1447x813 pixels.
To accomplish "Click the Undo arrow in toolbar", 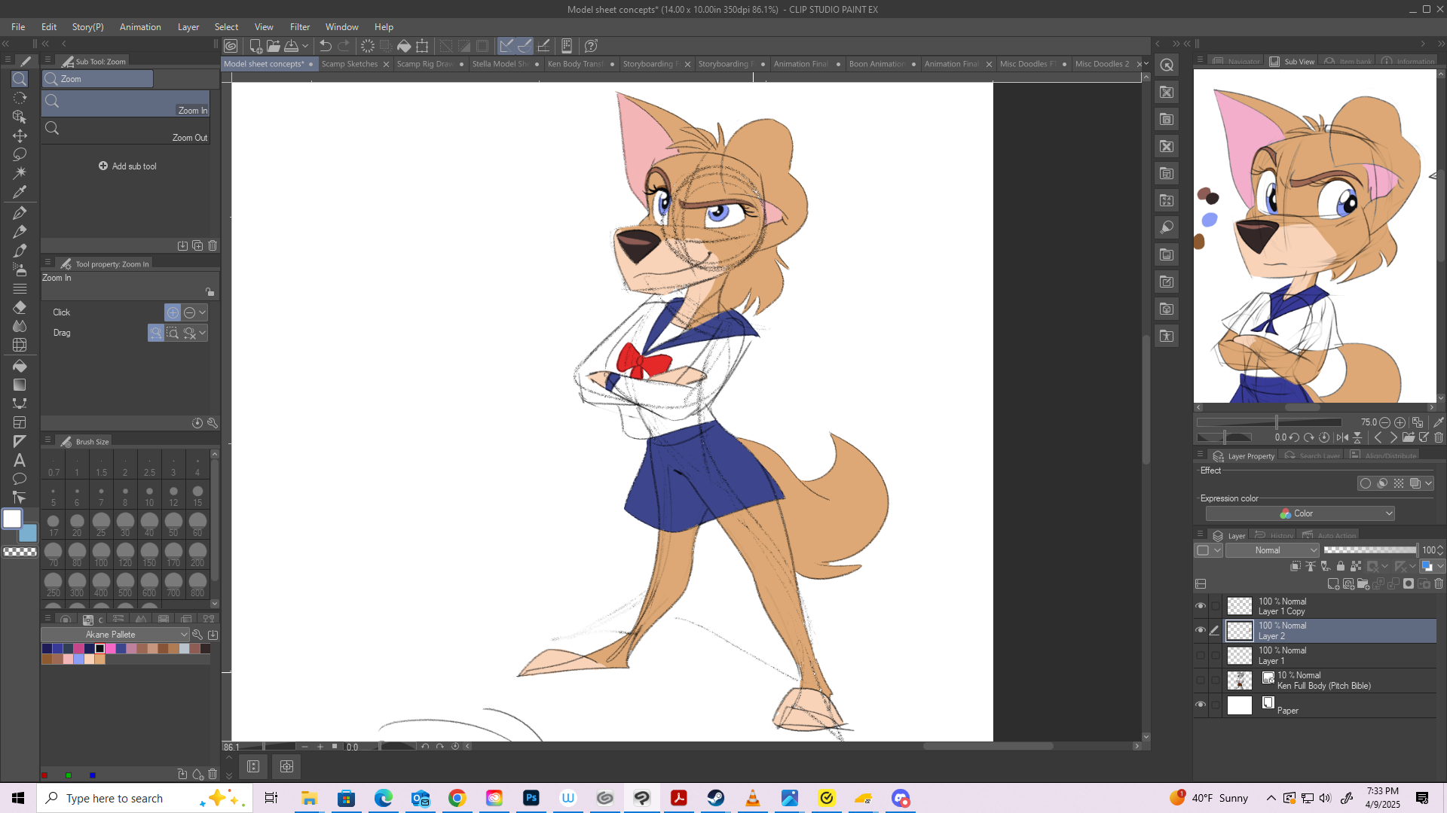I will tap(326, 46).
